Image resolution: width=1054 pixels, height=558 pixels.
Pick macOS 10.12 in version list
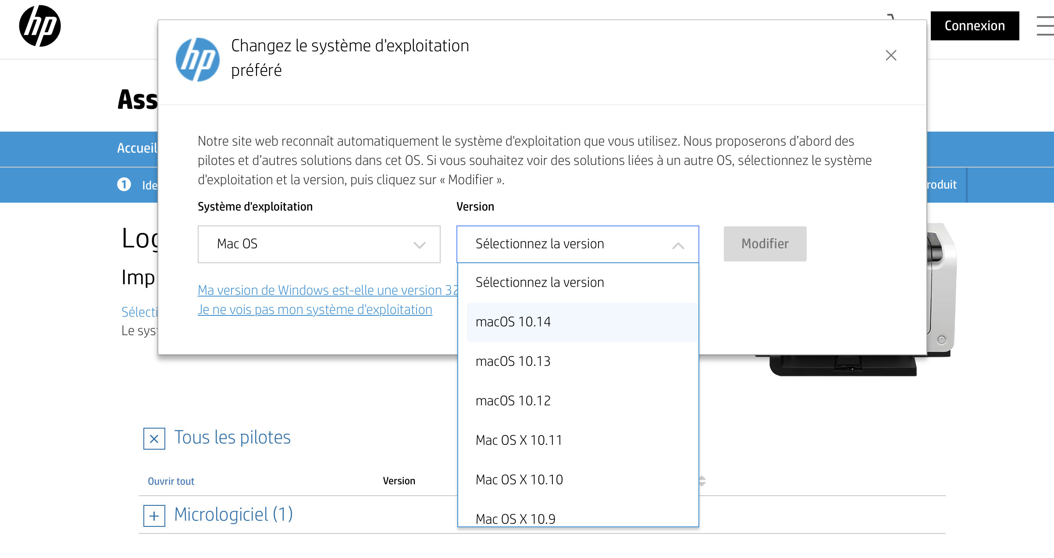click(513, 401)
